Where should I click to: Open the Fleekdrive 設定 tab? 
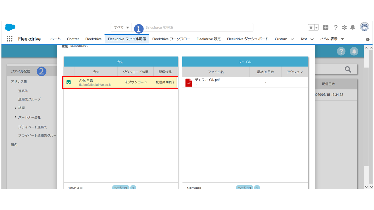pyautogui.click(x=208, y=39)
